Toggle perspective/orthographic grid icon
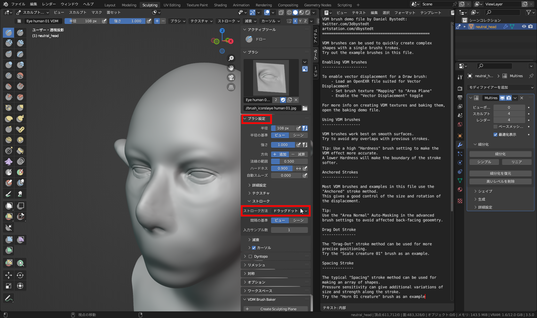Screen dimensions: 537x318 point(231,87)
